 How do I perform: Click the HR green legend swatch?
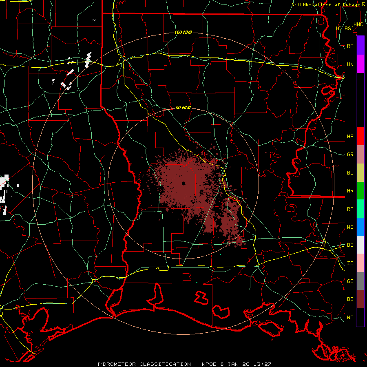click(360, 190)
